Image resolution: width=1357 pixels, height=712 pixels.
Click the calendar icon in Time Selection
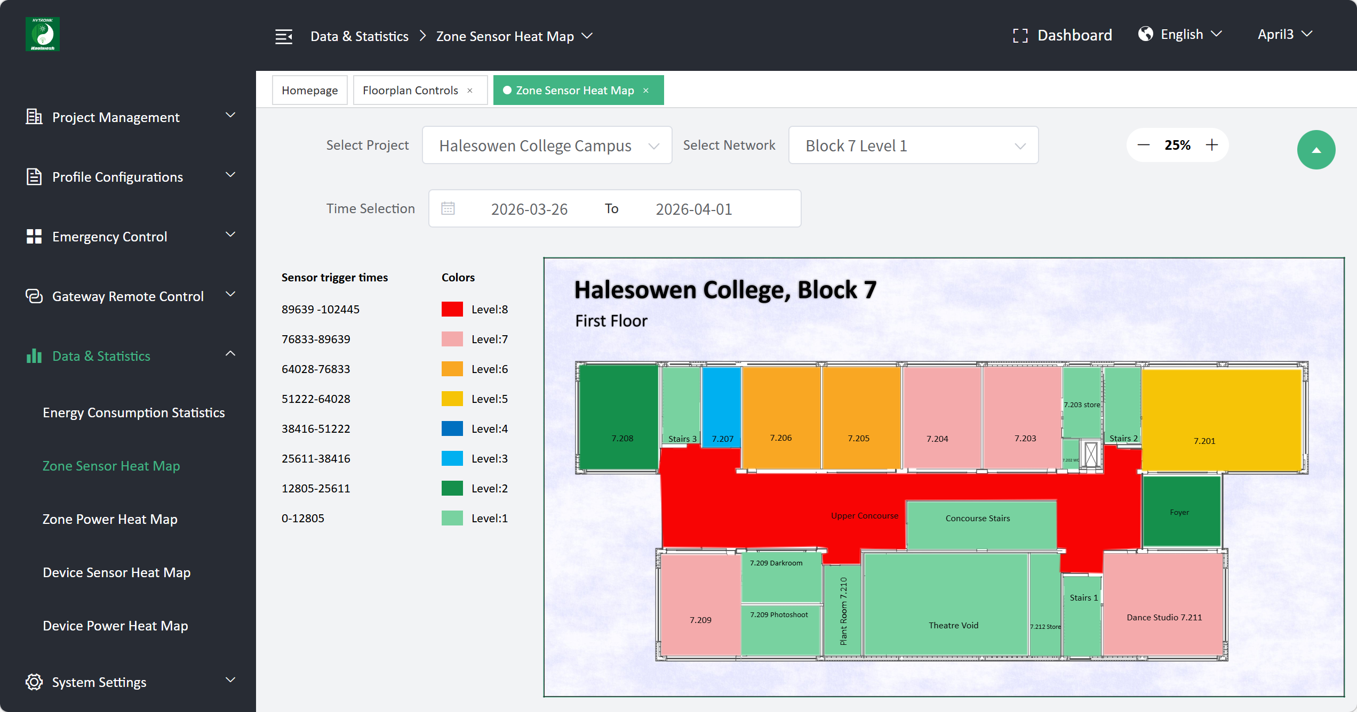click(448, 208)
